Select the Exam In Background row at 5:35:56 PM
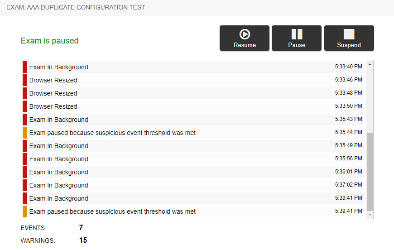The width and height of the screenshot is (394, 250). pos(193,159)
